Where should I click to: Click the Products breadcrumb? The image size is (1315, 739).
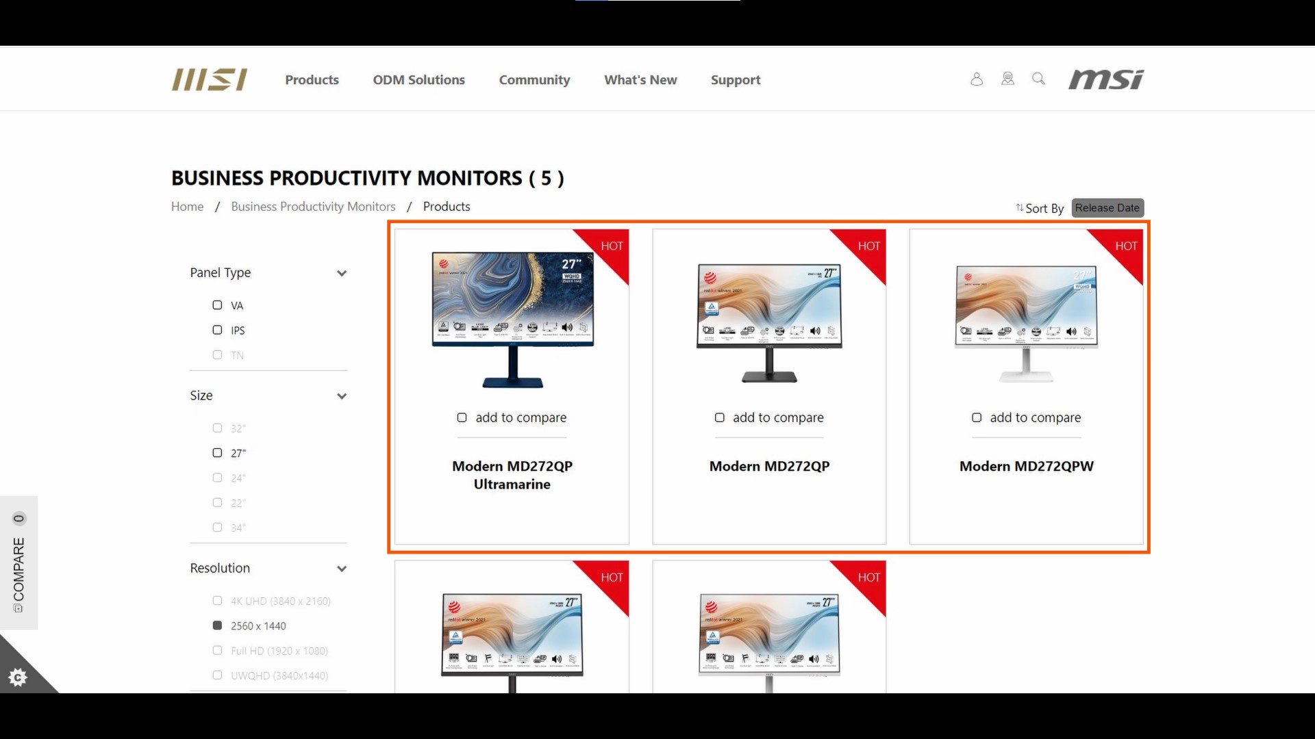pyautogui.click(x=447, y=207)
